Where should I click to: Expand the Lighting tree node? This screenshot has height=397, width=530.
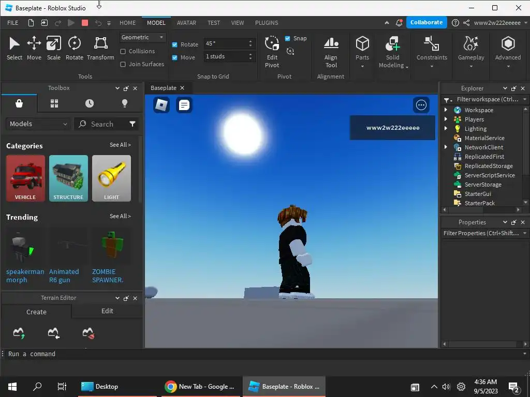click(x=446, y=128)
